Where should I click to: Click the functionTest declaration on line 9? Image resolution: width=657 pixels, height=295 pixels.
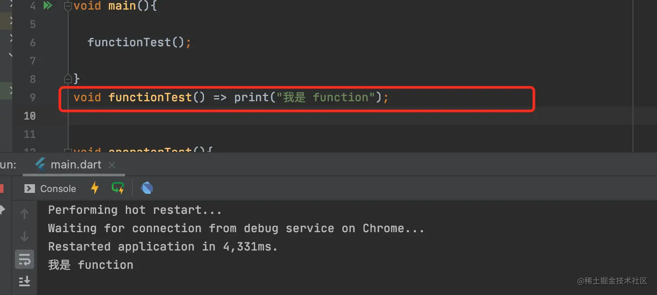[150, 97]
